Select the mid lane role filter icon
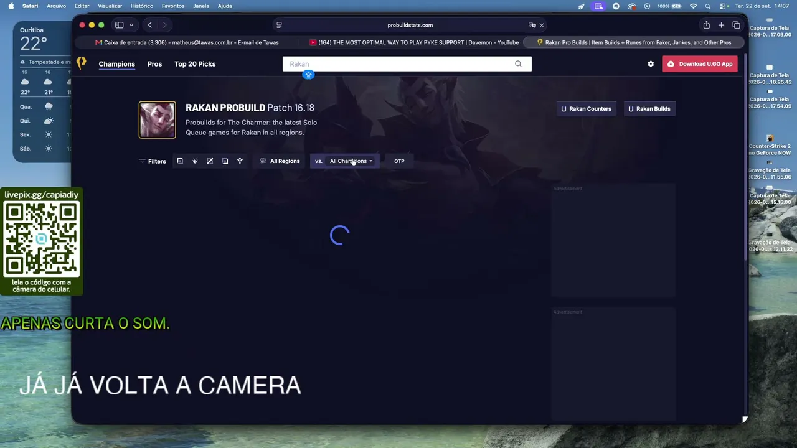The image size is (797, 448). tap(210, 161)
